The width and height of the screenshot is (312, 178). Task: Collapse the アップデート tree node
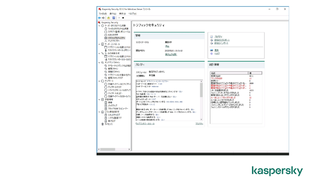[x=99, y=81]
